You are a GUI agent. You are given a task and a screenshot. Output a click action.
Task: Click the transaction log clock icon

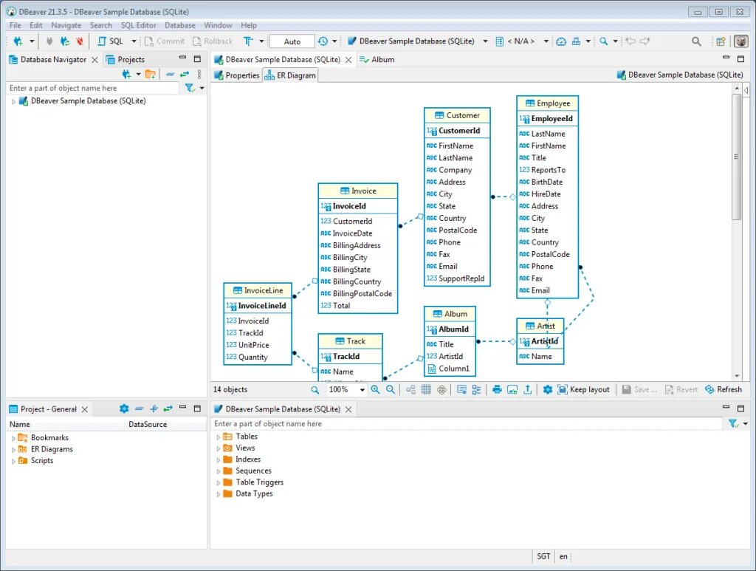click(323, 41)
